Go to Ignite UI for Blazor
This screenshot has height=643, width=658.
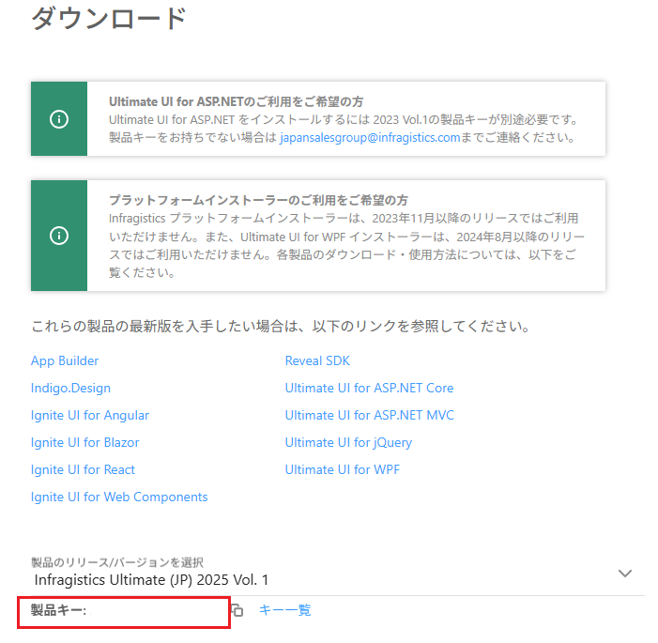pyautogui.click(x=84, y=443)
